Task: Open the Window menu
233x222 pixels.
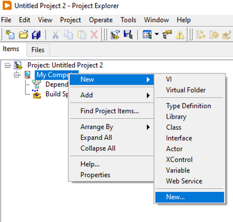Action: coord(156,20)
